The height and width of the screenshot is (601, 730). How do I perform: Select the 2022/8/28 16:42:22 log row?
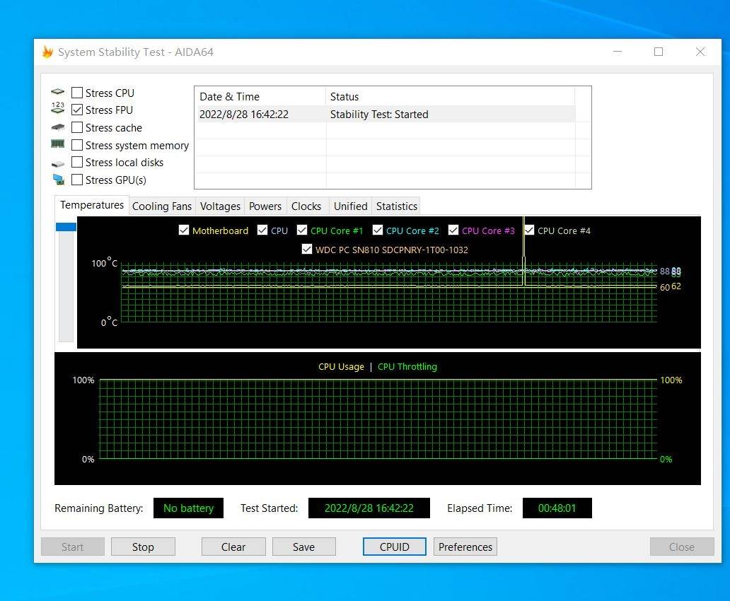[385, 115]
